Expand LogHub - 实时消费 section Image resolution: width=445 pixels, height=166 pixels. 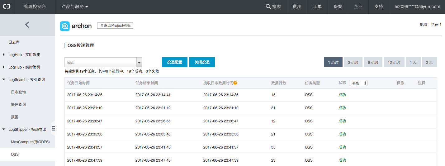(x=4, y=67)
